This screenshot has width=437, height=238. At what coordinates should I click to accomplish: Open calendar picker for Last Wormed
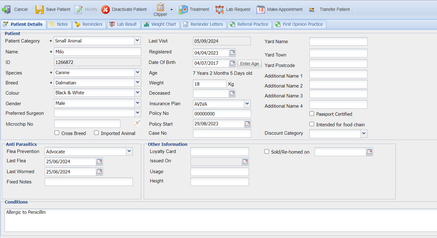[x=99, y=172]
